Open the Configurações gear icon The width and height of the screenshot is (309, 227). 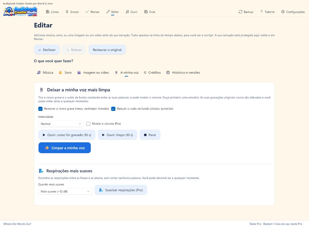283,12
